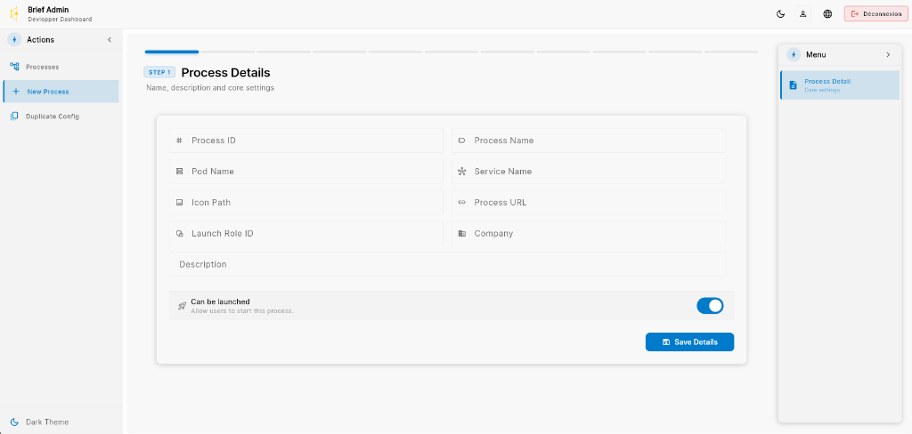Click the lightning icon in Menu panel
Image resolution: width=912 pixels, height=434 pixels.
pos(794,54)
